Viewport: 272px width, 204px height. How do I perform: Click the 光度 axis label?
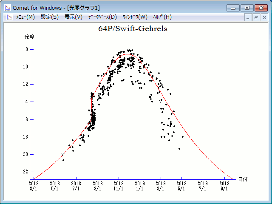[x=29, y=37]
